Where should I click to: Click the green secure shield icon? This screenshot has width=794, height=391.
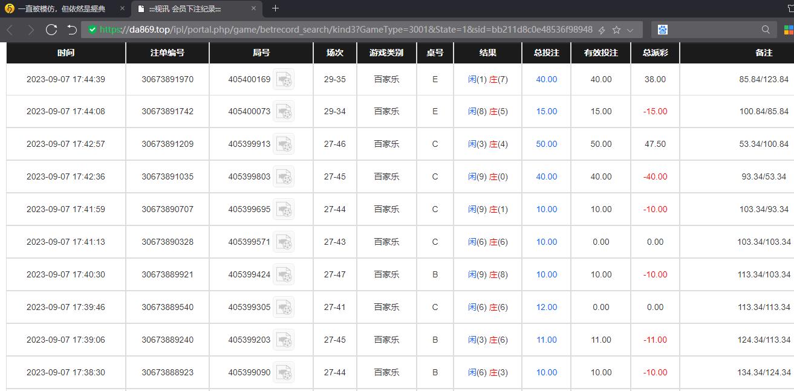(92, 30)
